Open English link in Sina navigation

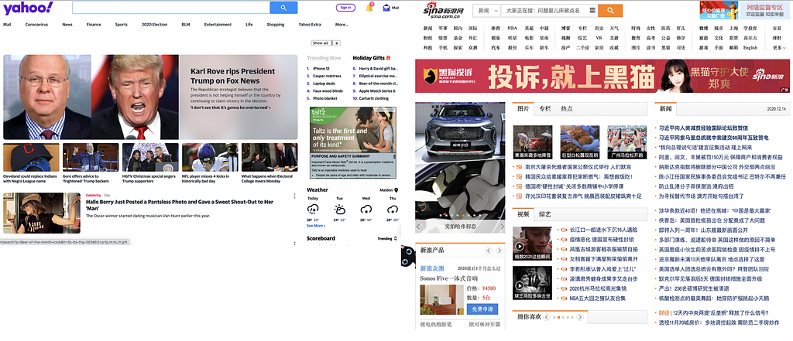coord(750,48)
